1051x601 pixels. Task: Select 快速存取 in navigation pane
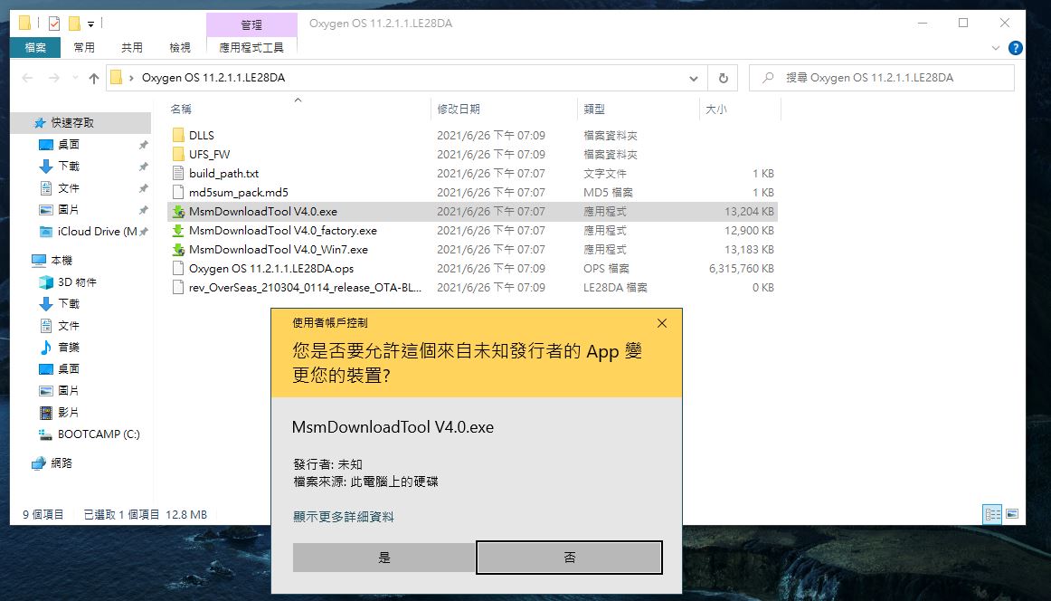tap(64, 123)
